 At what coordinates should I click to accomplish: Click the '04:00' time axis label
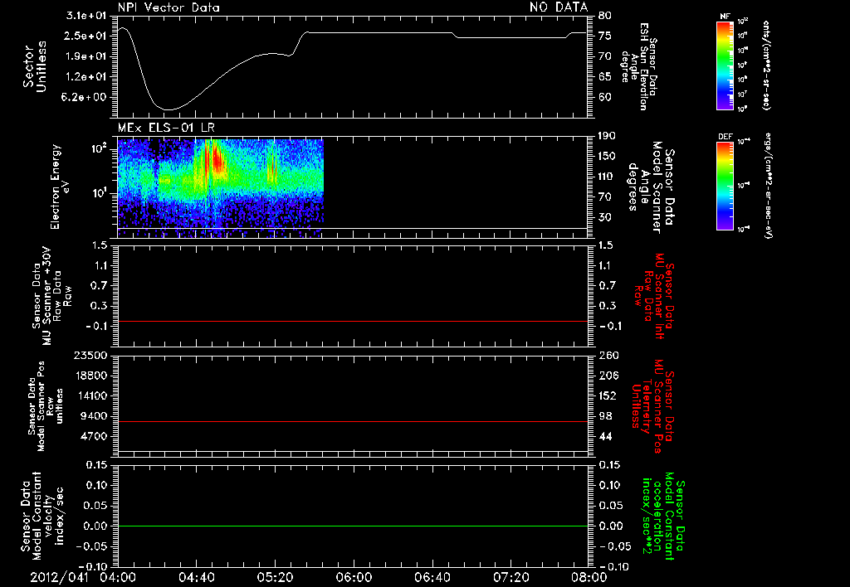coord(118,577)
